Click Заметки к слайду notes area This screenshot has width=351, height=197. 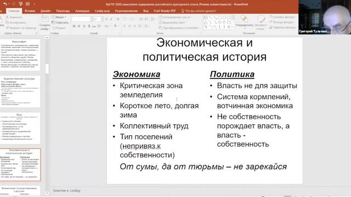(66, 190)
